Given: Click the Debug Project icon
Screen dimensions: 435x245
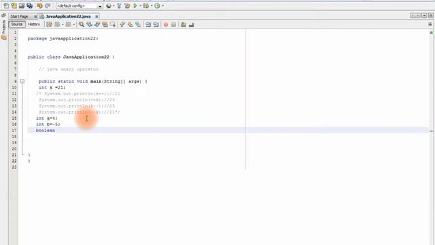Looking at the screenshot, I should tap(146, 6).
